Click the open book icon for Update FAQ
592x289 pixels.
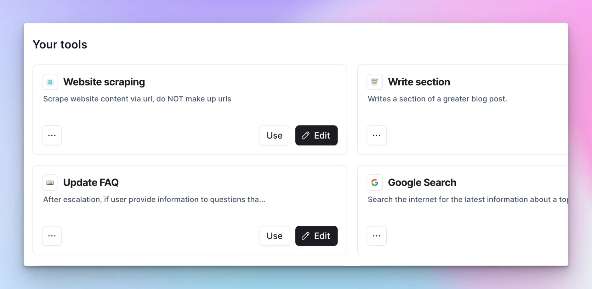click(x=50, y=183)
